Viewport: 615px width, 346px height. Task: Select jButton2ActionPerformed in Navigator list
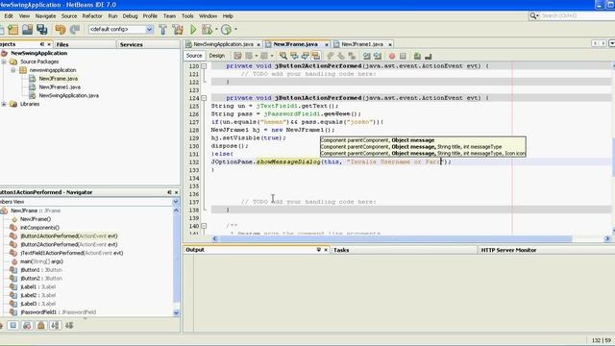point(68,244)
